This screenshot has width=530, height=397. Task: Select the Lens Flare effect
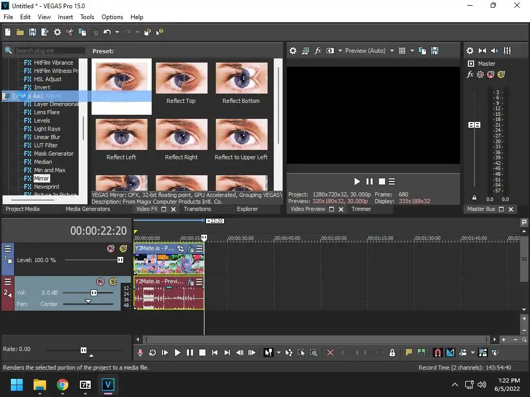[47, 112]
